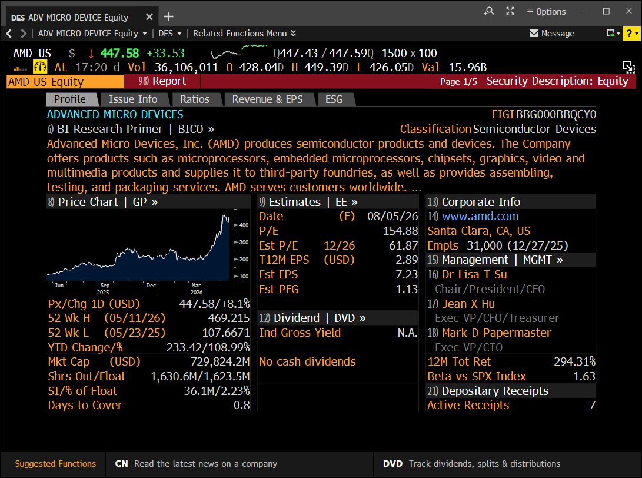Click the yellow price alert gauge icon
This screenshot has width=642, height=478.
(40, 67)
